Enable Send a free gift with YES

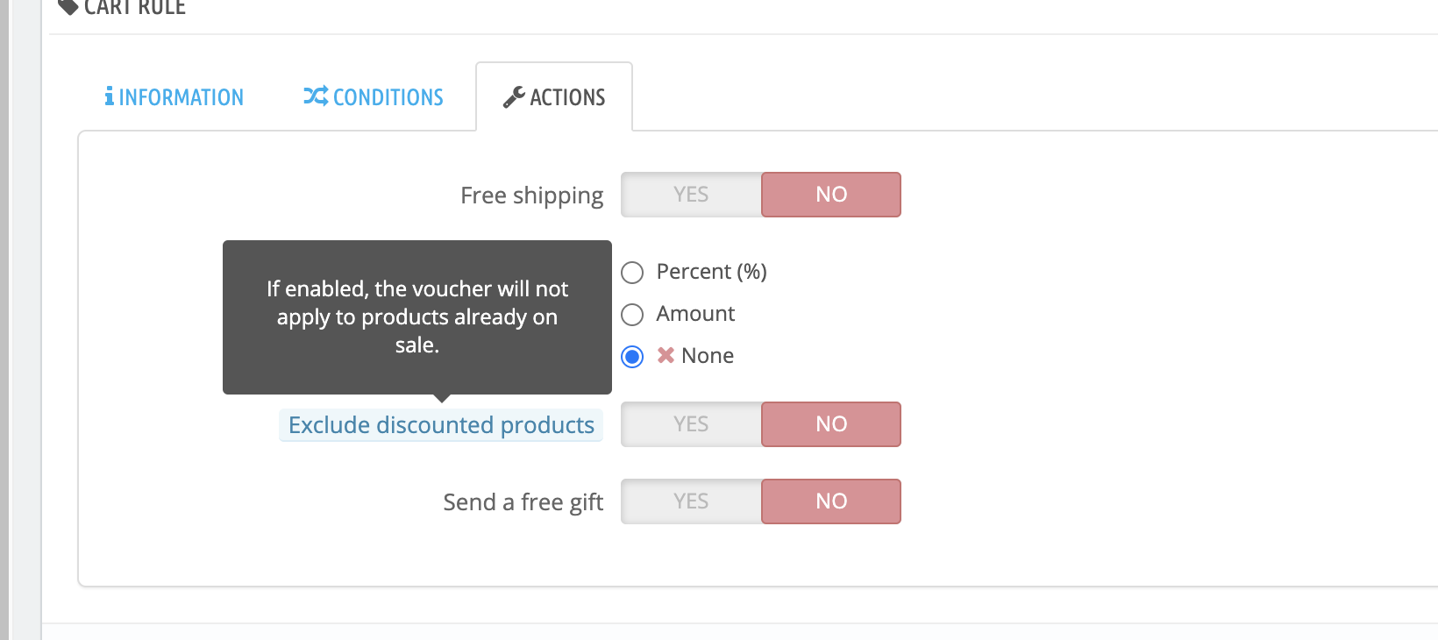pyautogui.click(x=691, y=501)
